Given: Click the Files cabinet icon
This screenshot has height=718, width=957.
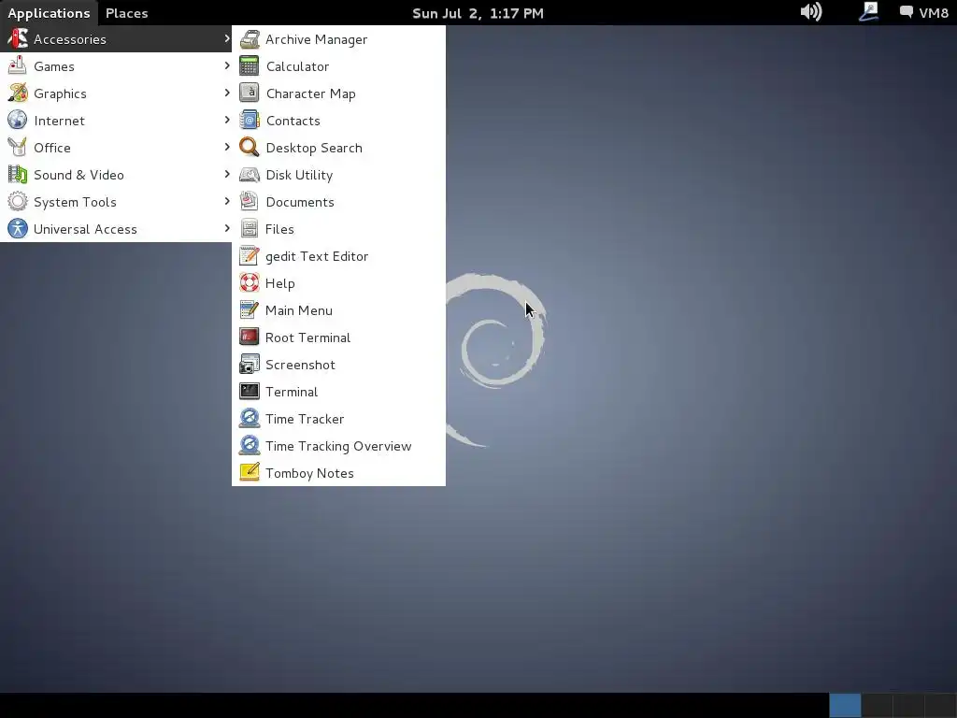Looking at the screenshot, I should pyautogui.click(x=249, y=229).
